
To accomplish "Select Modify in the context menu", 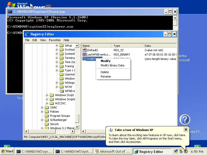I will point(106,61).
